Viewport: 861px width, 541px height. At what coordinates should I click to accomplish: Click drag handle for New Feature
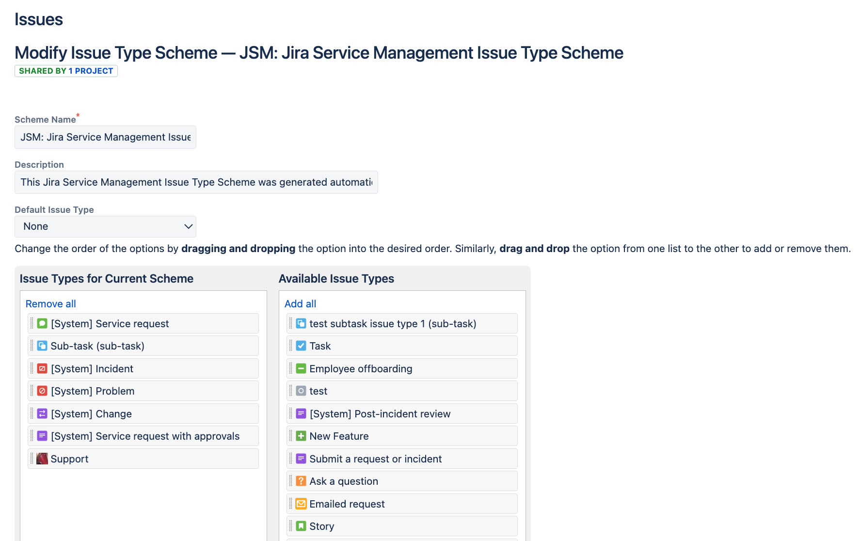(x=291, y=436)
